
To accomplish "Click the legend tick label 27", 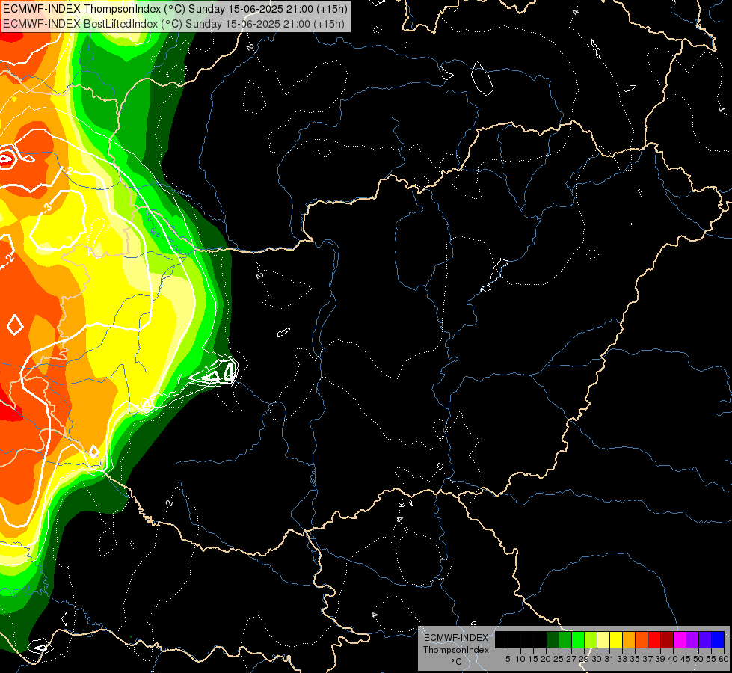I will pyautogui.click(x=571, y=659).
